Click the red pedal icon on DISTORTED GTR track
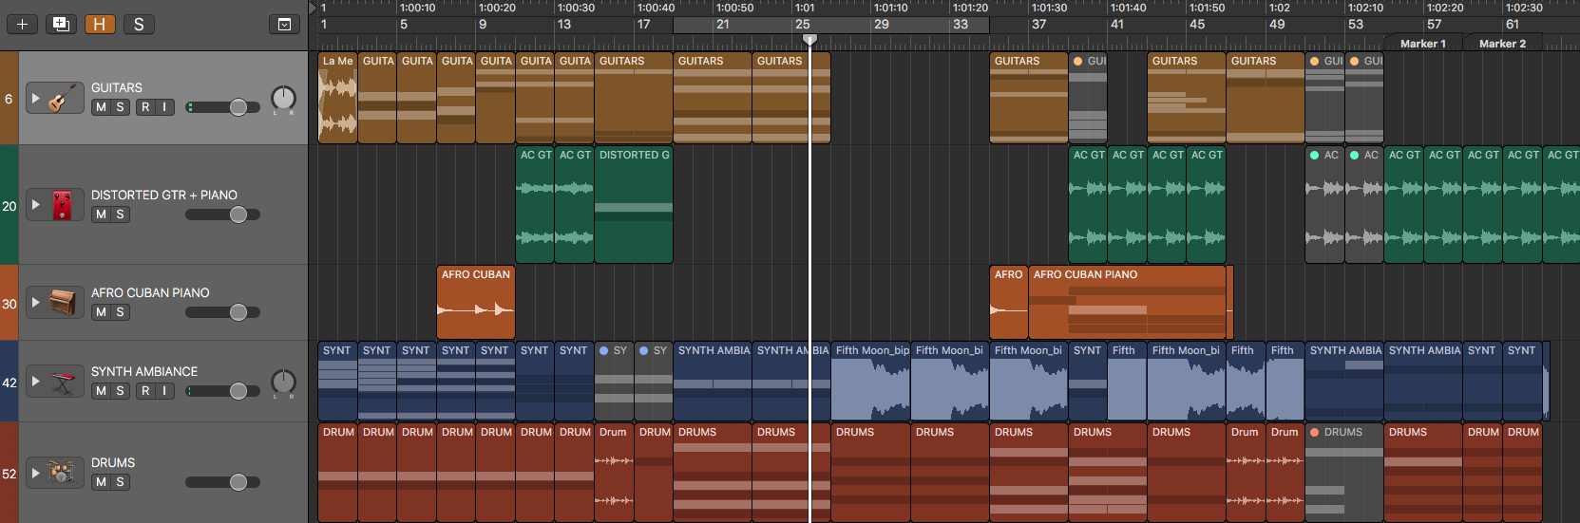The height and width of the screenshot is (523, 1580). pyautogui.click(x=62, y=204)
